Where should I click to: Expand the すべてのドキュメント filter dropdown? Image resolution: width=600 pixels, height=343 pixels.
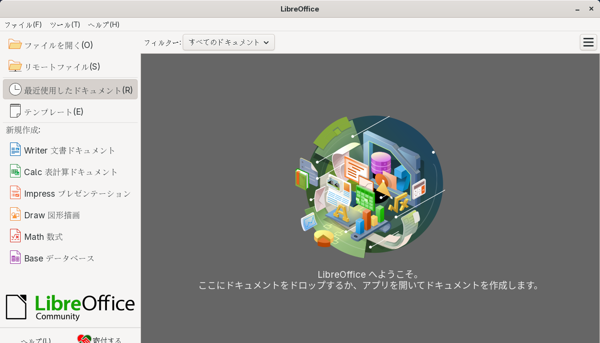(228, 42)
